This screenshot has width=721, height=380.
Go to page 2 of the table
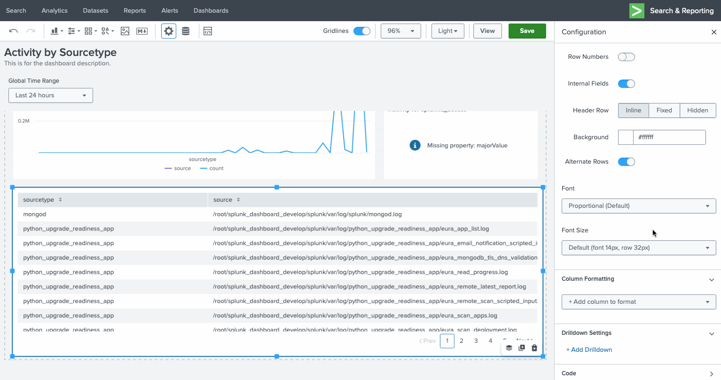[x=462, y=341]
